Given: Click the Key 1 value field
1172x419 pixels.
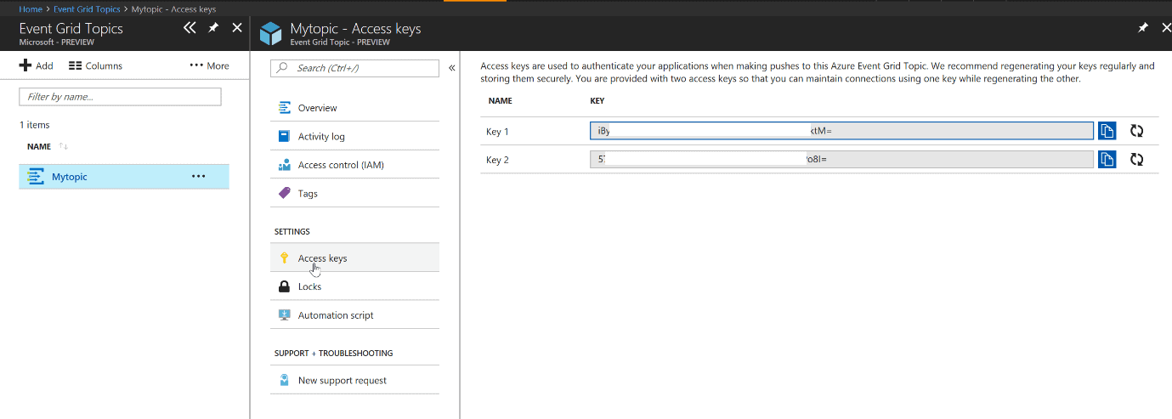Looking at the screenshot, I should (841, 130).
